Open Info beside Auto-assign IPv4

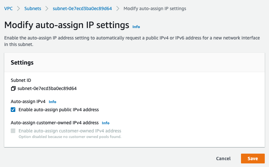pyautogui.click(x=52, y=102)
